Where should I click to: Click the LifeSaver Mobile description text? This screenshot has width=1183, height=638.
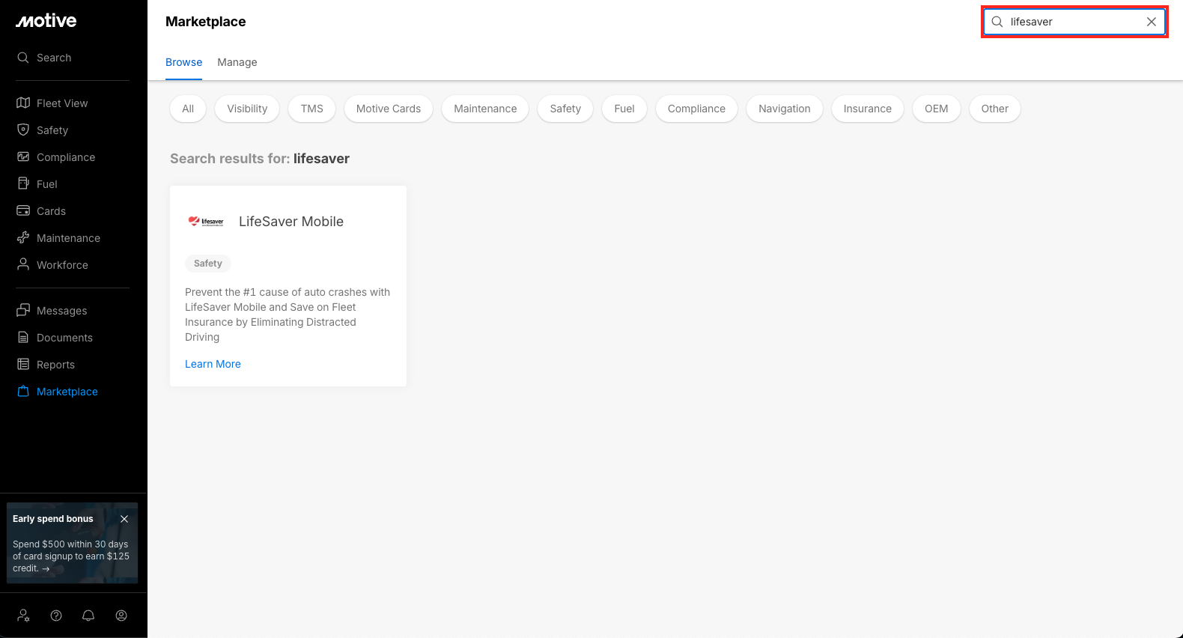click(x=288, y=315)
